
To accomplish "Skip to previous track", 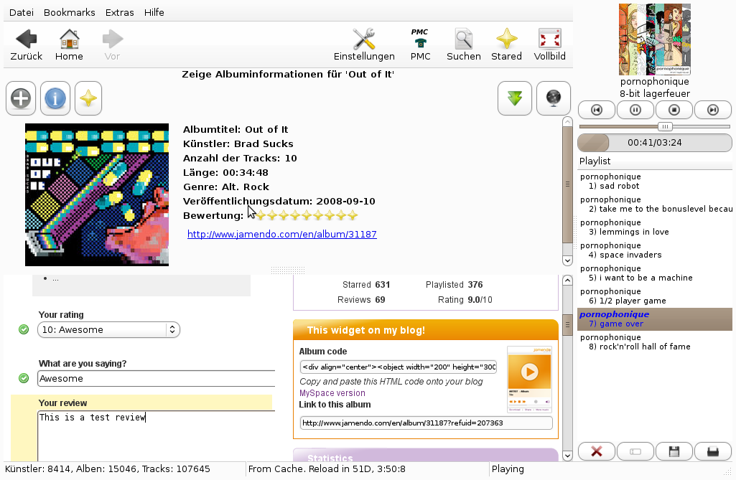I will click(597, 110).
